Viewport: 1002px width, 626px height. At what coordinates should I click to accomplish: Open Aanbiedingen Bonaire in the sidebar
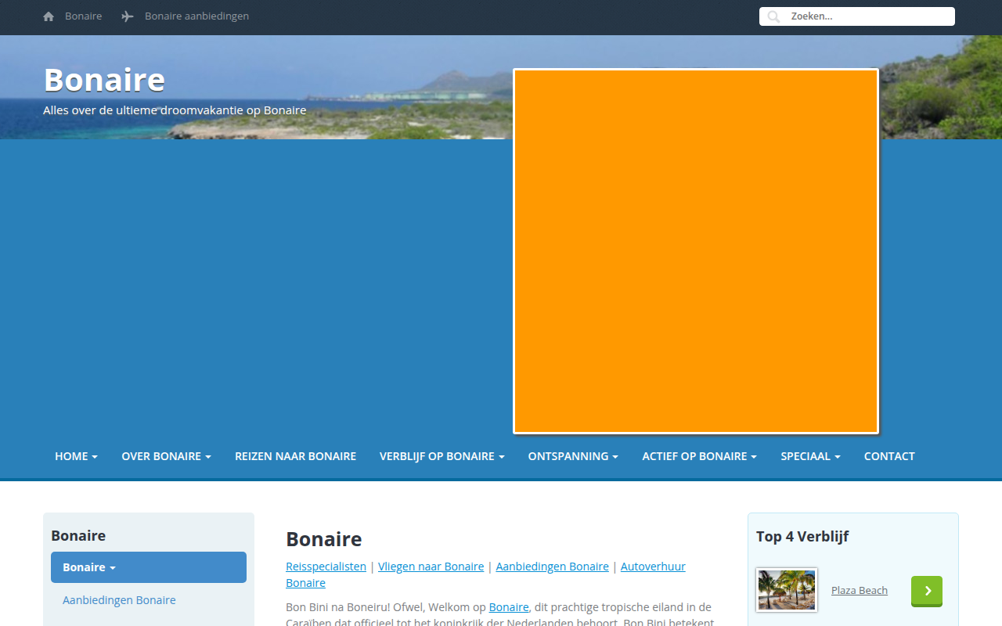click(119, 600)
